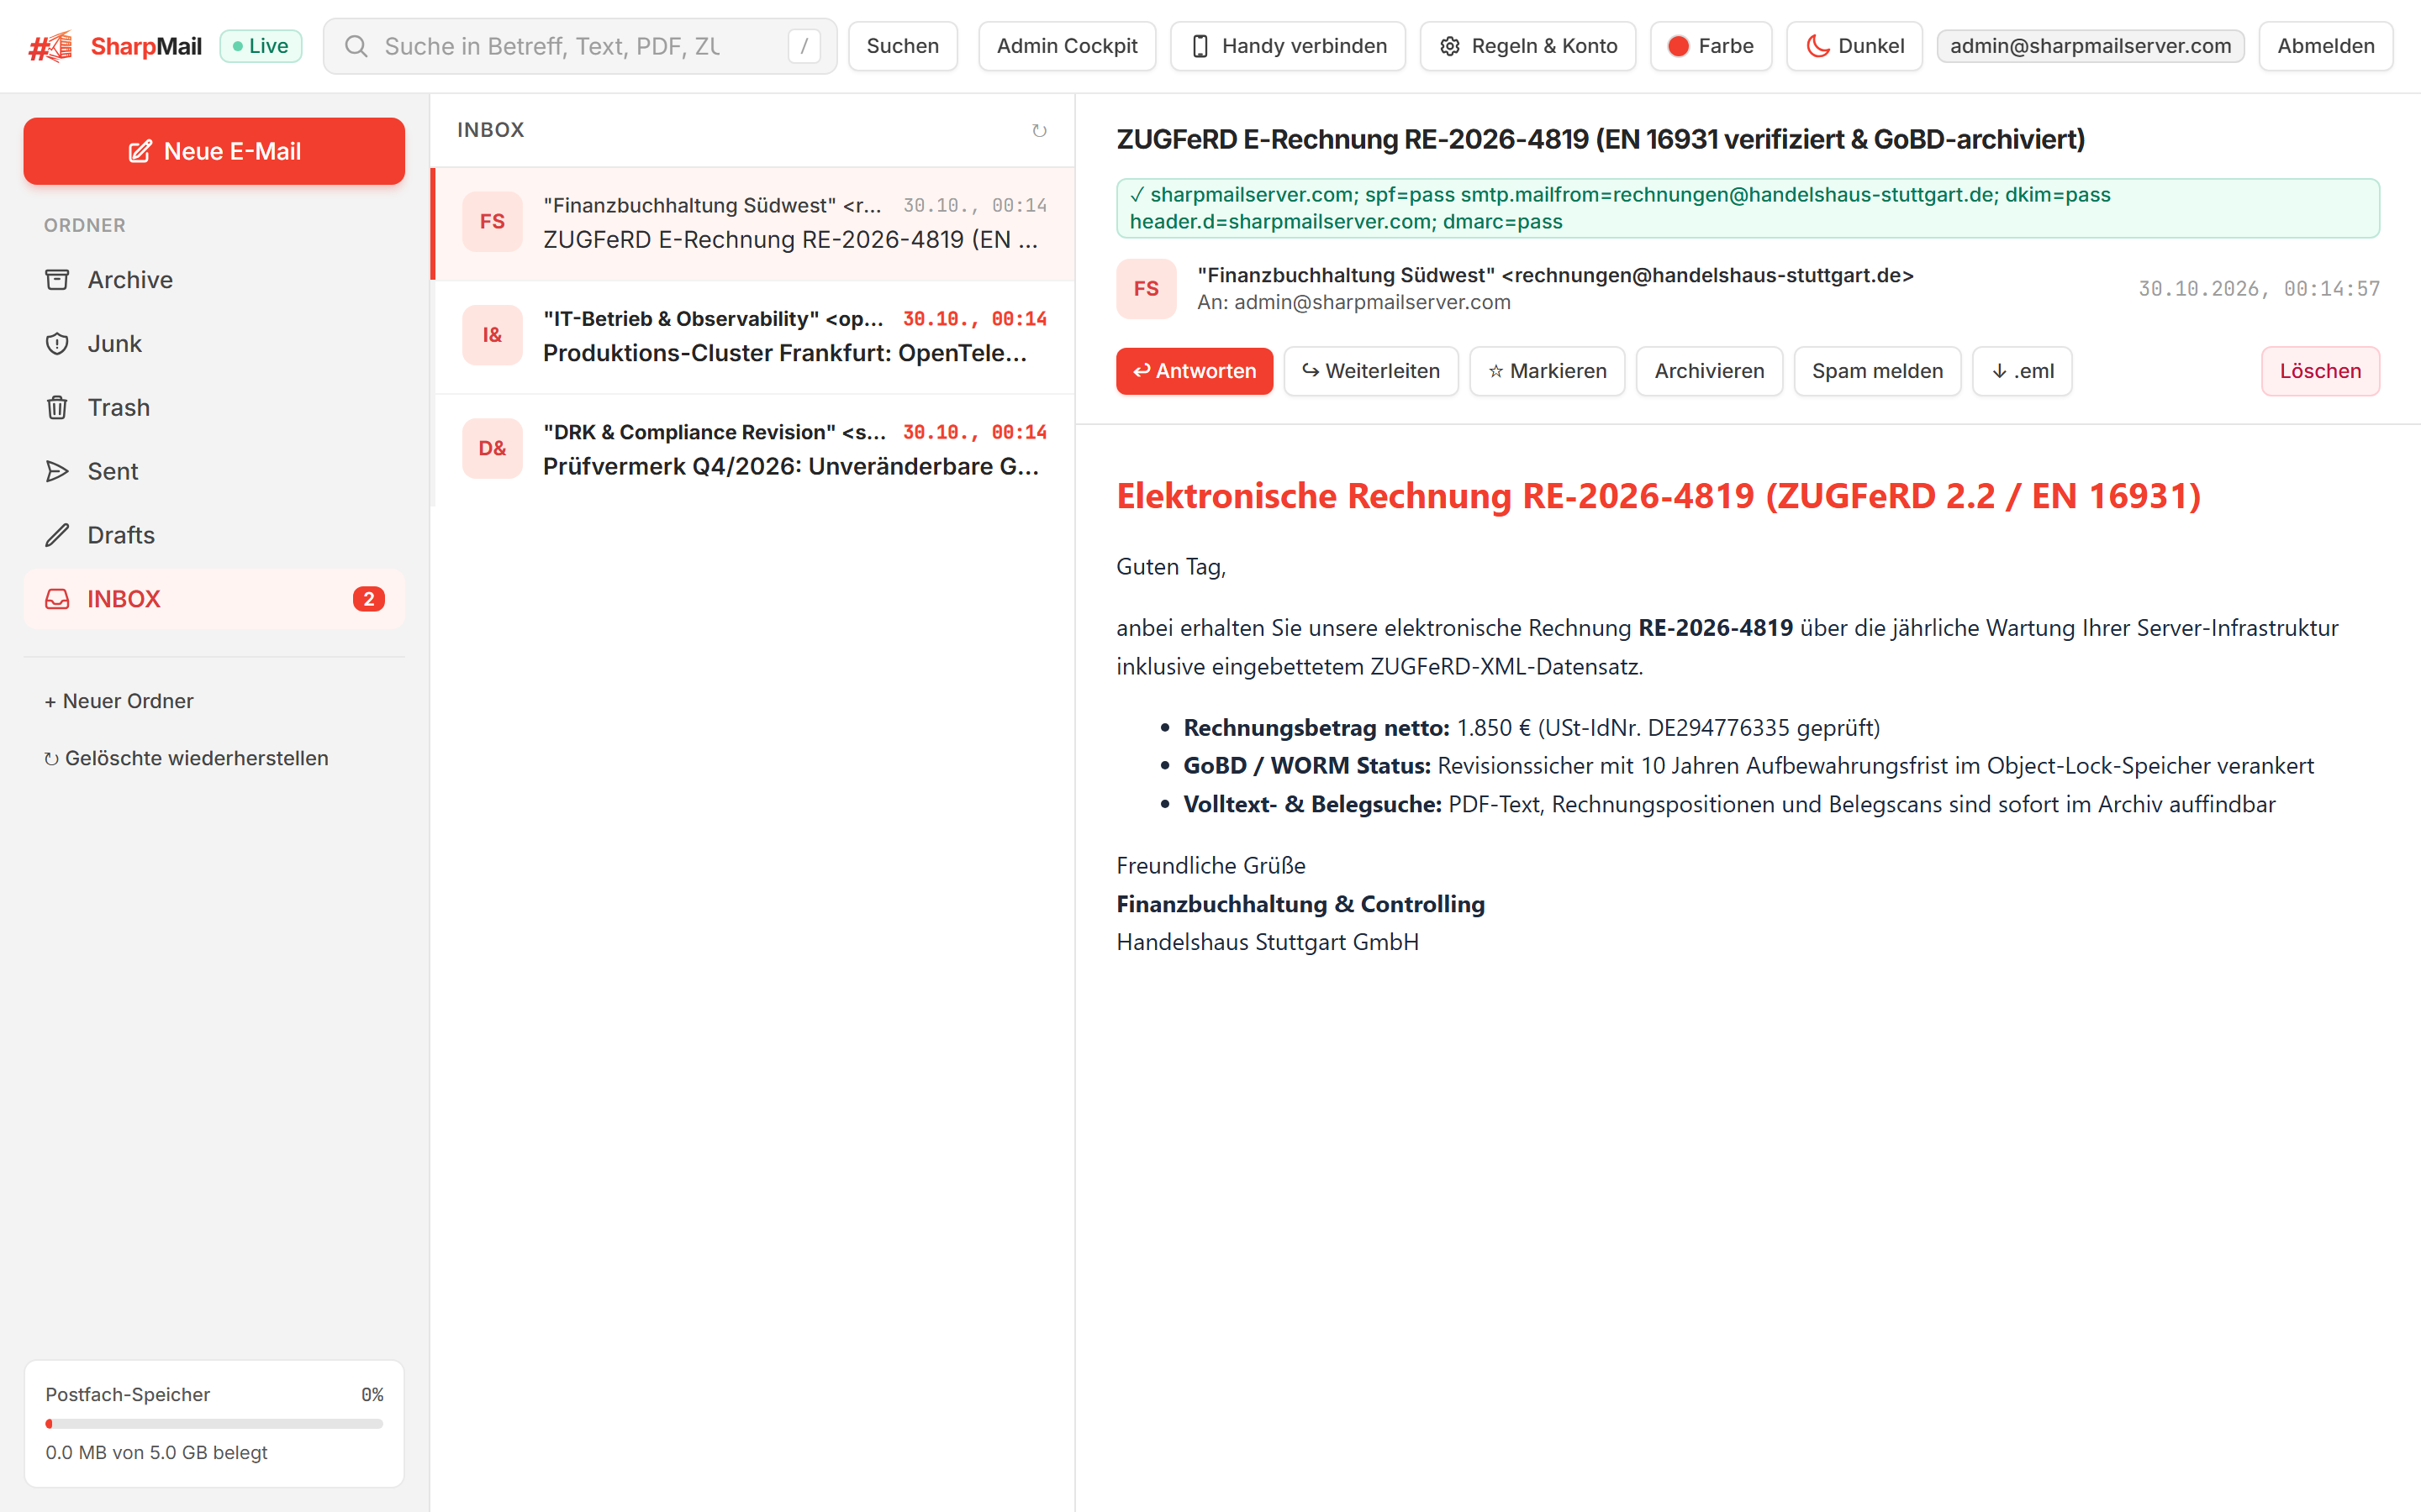The width and height of the screenshot is (2421, 1512).
Task: Select the INBOX folder
Action: click(214, 599)
